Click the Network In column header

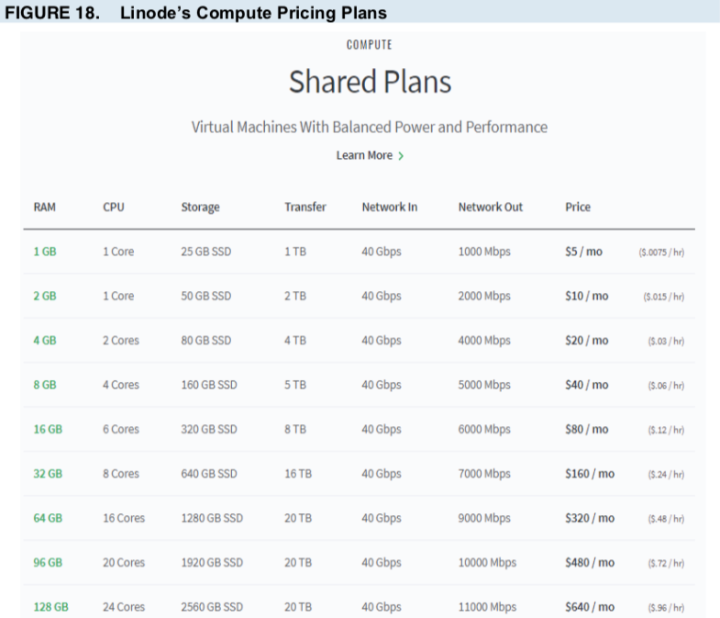click(x=390, y=207)
